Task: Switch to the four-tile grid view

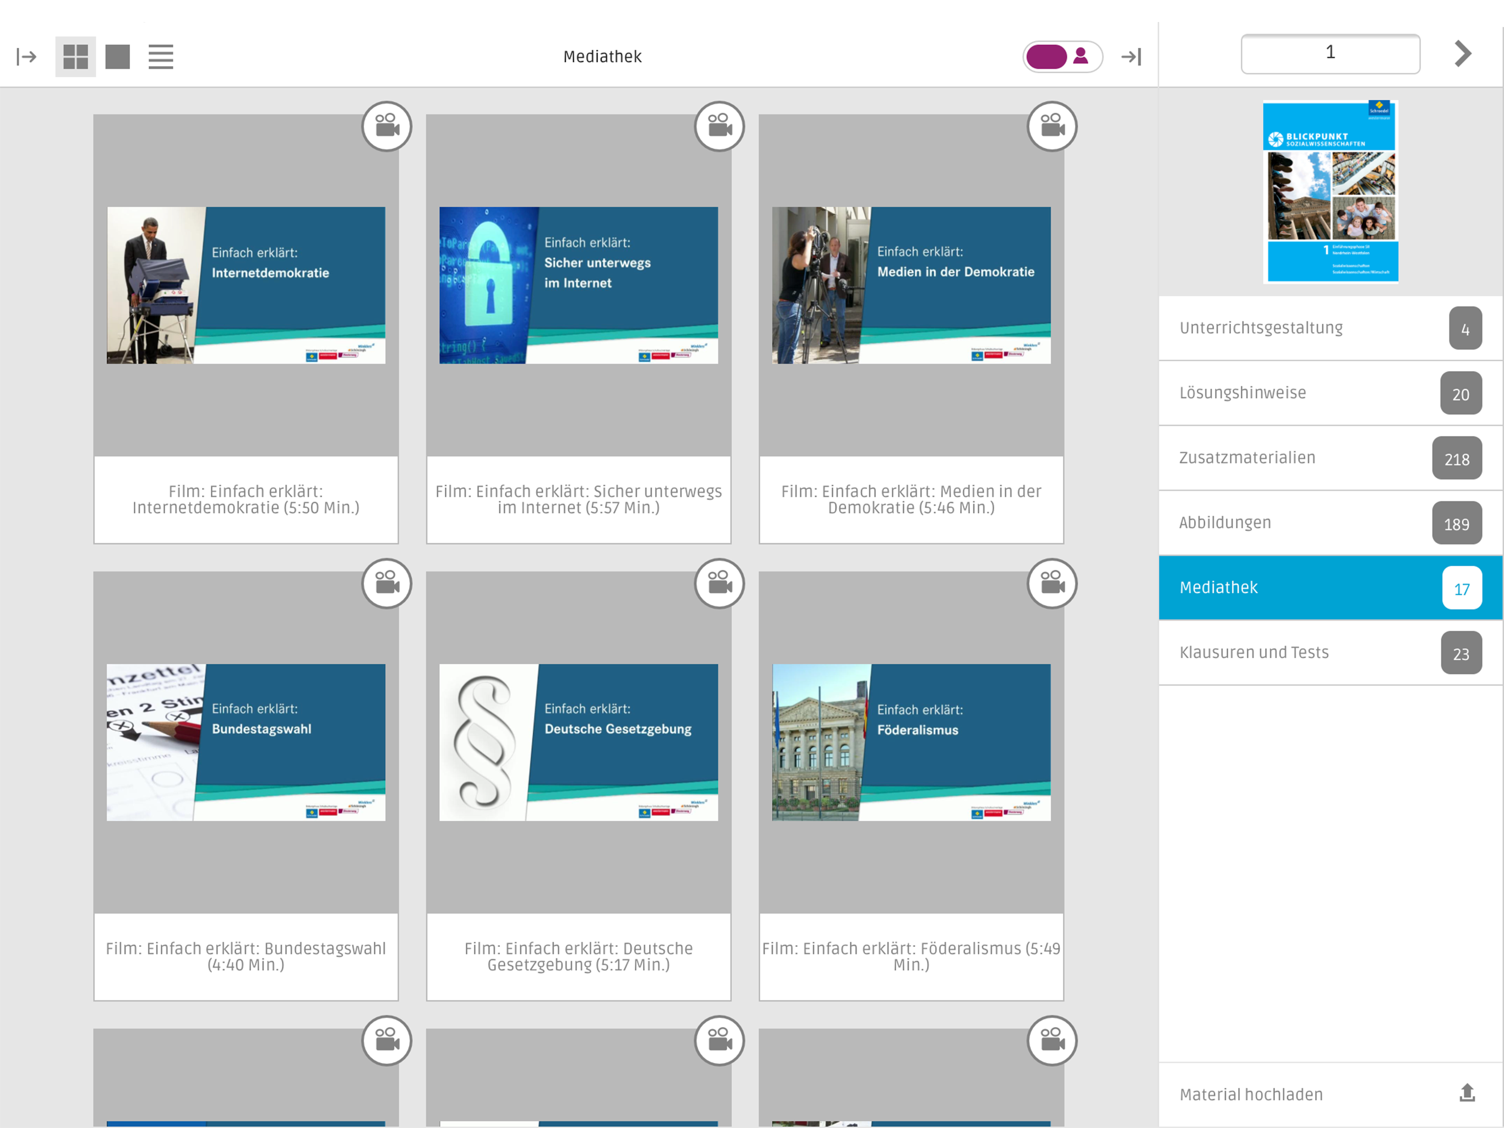Action: click(75, 57)
